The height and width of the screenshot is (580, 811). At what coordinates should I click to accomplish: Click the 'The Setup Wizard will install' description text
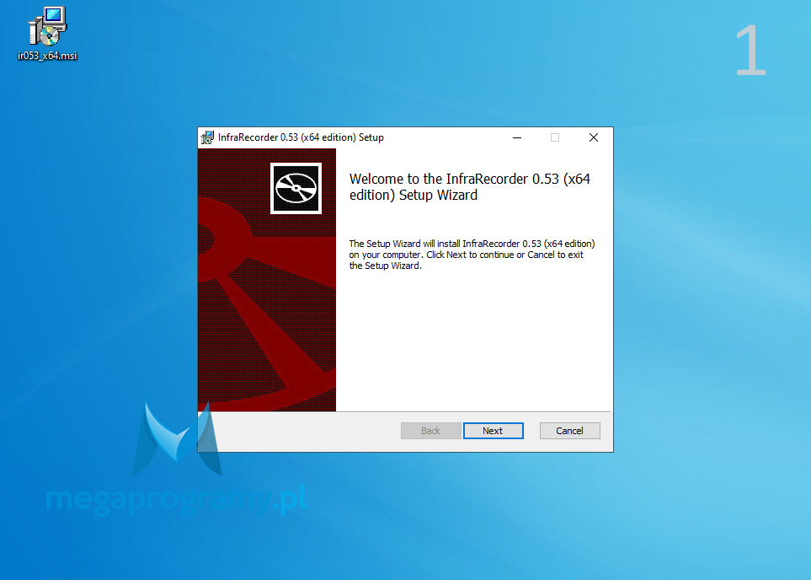coord(472,255)
